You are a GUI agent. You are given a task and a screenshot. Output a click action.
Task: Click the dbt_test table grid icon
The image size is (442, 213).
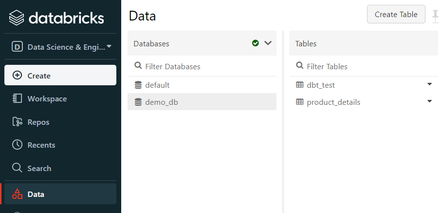[x=300, y=85]
